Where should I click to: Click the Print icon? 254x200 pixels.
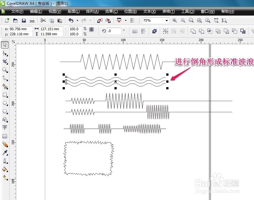32,20
